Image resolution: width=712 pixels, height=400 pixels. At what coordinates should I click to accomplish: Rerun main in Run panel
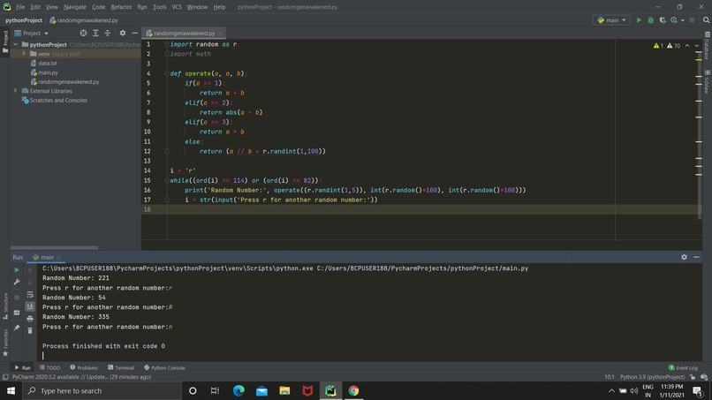point(17,269)
